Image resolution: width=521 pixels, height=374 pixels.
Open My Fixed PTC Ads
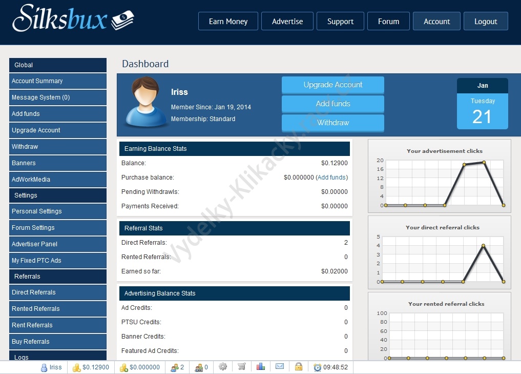(58, 260)
